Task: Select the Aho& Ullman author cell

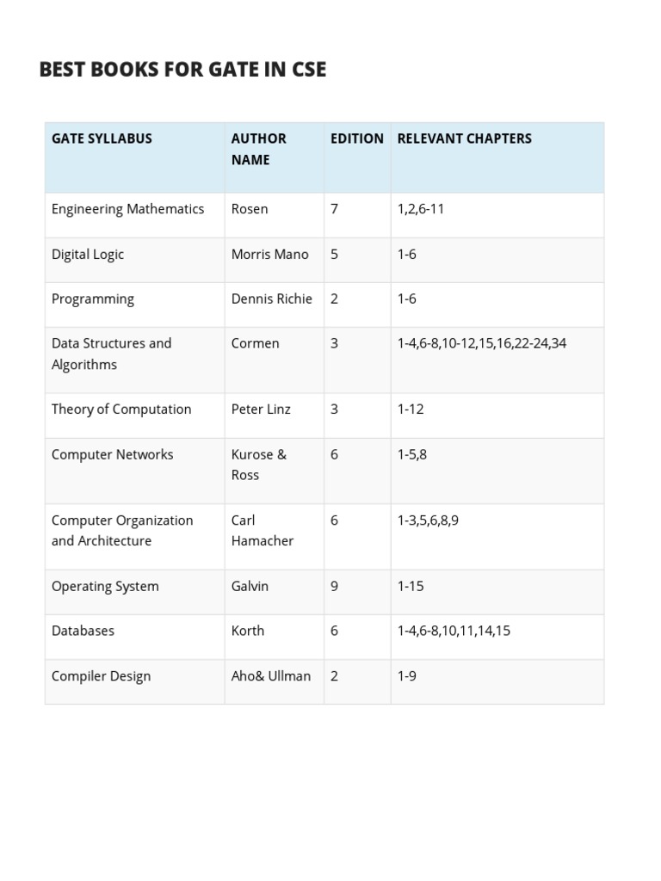Action: click(270, 676)
